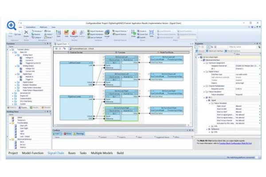Click the 100% zoom icon

pyautogui.click(x=152, y=32)
